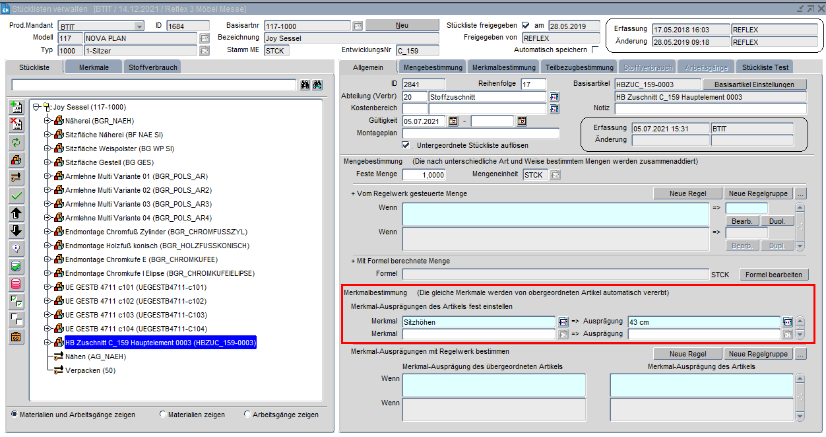Switch to the Mengebestimmung tab
This screenshot has width=826, height=437.
432,67
